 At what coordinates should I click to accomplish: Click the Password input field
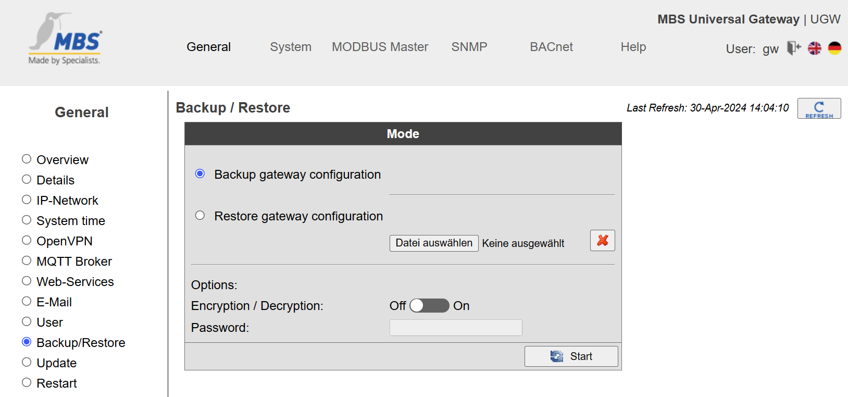pyautogui.click(x=456, y=328)
